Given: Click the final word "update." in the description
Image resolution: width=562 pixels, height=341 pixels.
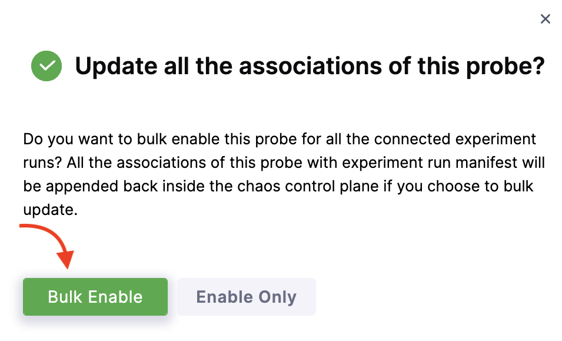Looking at the screenshot, I should coord(50,210).
